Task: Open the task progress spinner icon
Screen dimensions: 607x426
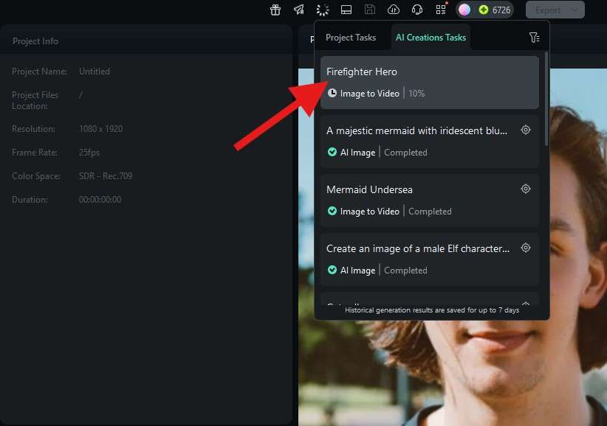Action: pos(323,10)
